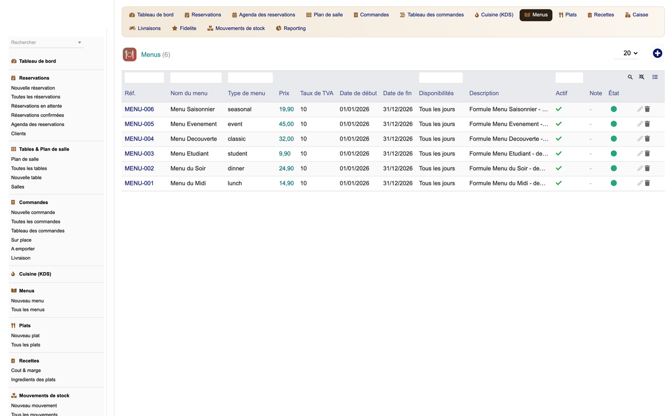Delete MENU-002 with the trash icon
Viewport: 672px width, 416px height.
coord(647,169)
